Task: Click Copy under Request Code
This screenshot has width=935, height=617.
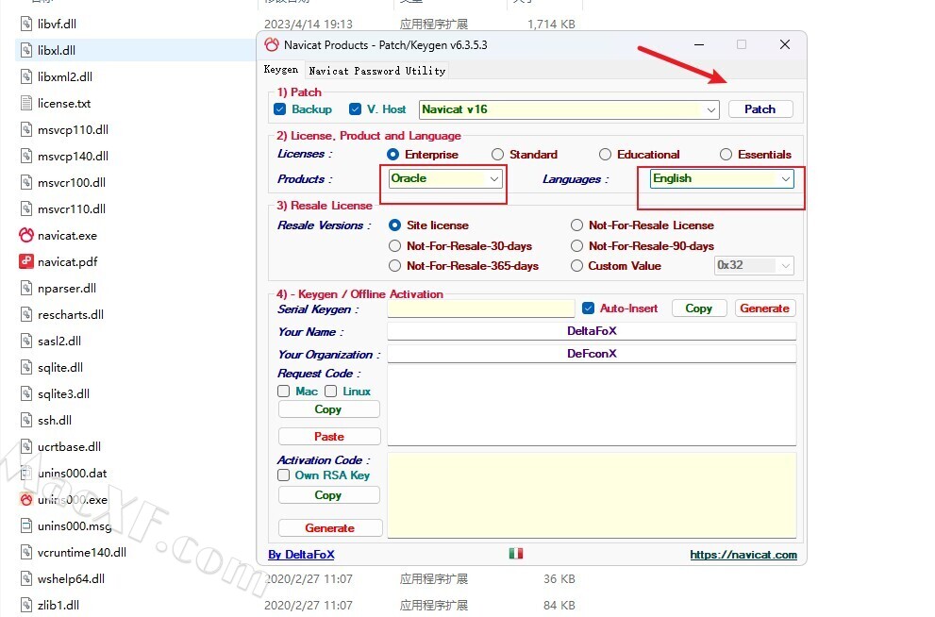Action: point(328,409)
